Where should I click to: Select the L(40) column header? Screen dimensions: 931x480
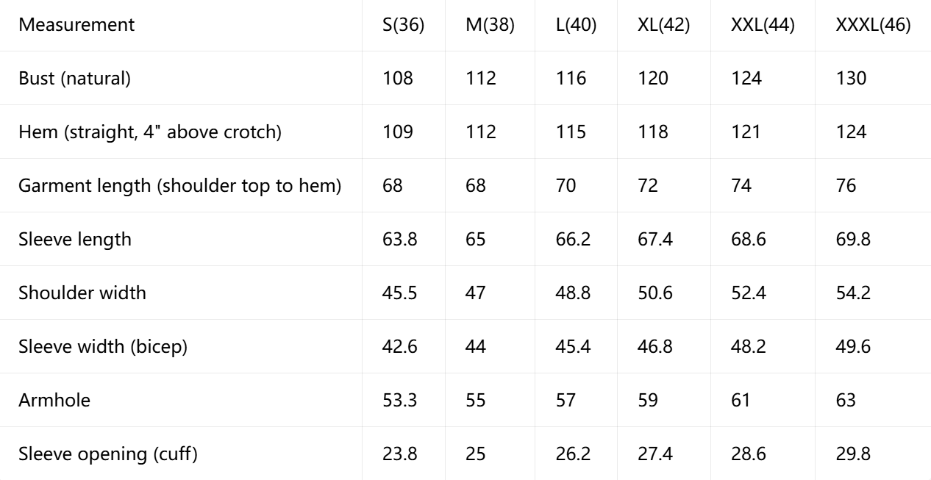pyautogui.click(x=576, y=25)
